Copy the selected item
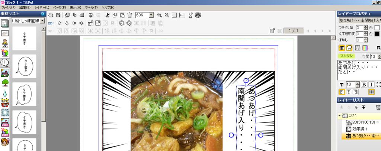Viewport: 381px width, 151px height. (x=115, y=15)
